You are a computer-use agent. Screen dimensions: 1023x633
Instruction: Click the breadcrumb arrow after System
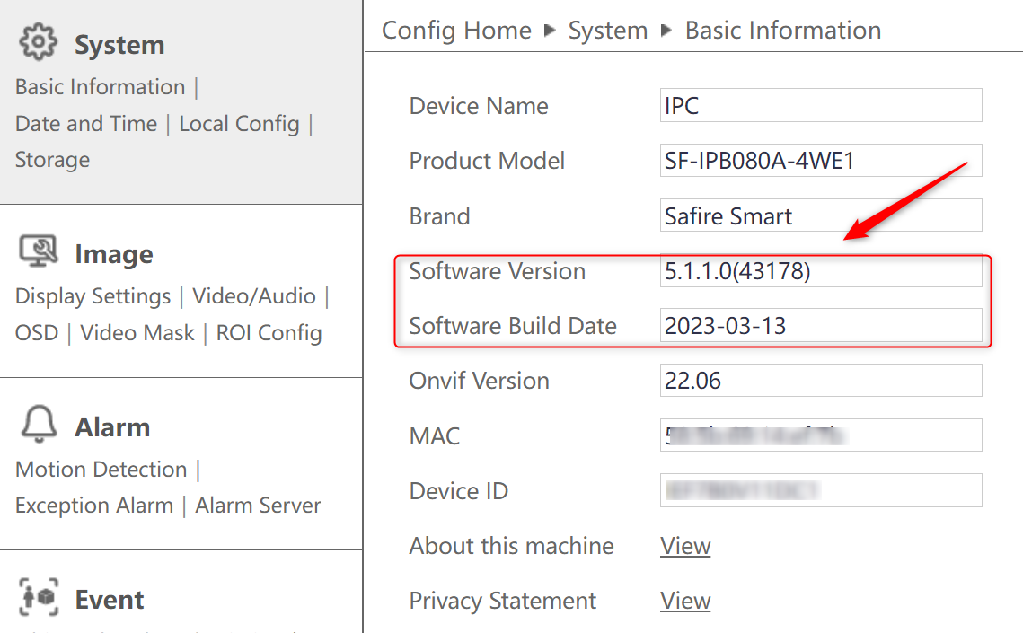click(x=666, y=30)
